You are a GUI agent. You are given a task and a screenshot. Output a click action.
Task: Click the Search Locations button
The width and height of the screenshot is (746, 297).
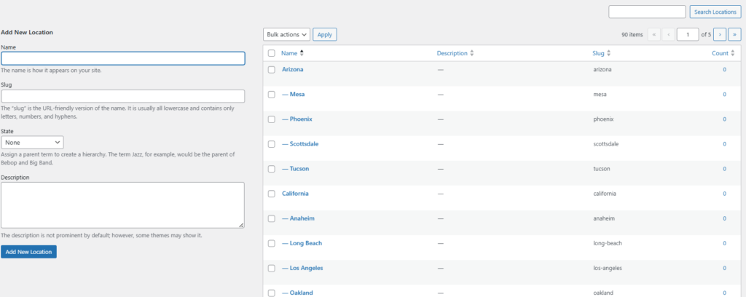(x=715, y=12)
